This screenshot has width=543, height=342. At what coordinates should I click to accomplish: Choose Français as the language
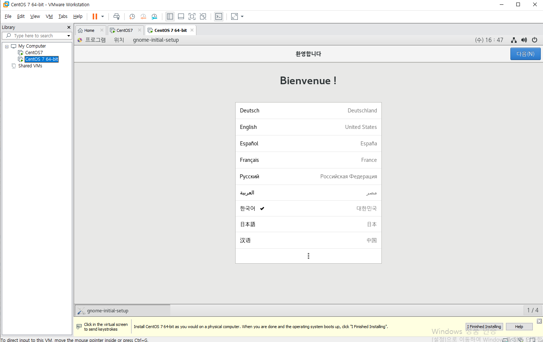[x=309, y=160]
